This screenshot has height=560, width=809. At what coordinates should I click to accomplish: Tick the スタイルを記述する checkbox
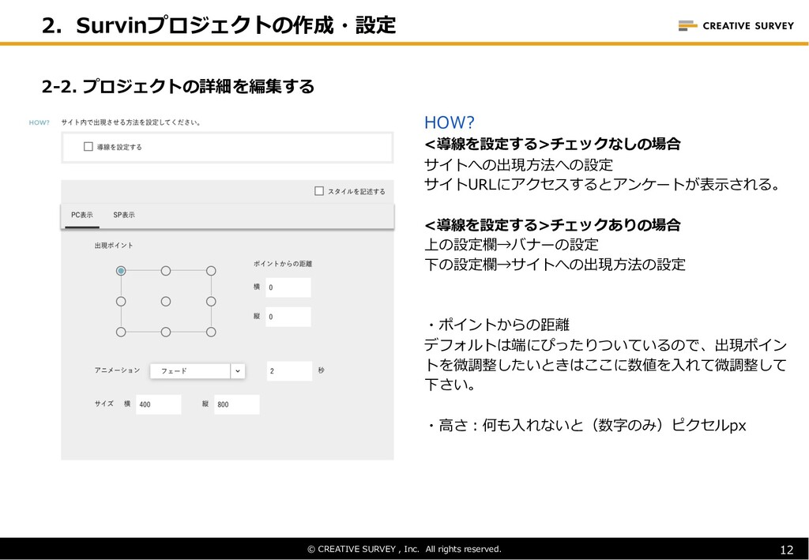coord(319,191)
